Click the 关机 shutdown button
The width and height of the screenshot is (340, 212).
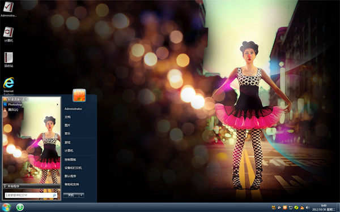click(71, 195)
